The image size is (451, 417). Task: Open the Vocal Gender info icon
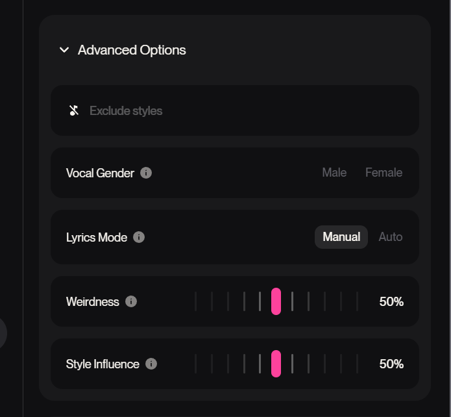point(146,173)
